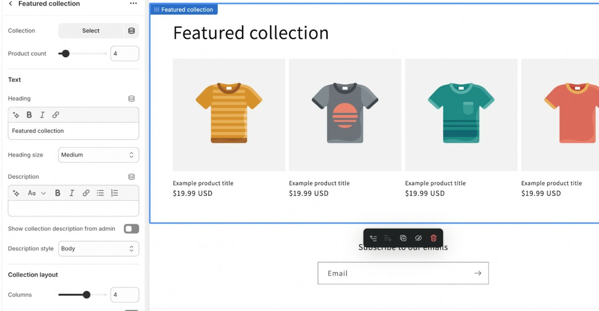Toggle Show collection description from admin
The width and height of the screenshot is (599, 311).
click(x=131, y=229)
